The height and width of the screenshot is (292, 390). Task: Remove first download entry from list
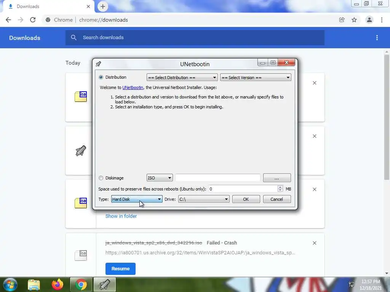click(x=315, y=83)
